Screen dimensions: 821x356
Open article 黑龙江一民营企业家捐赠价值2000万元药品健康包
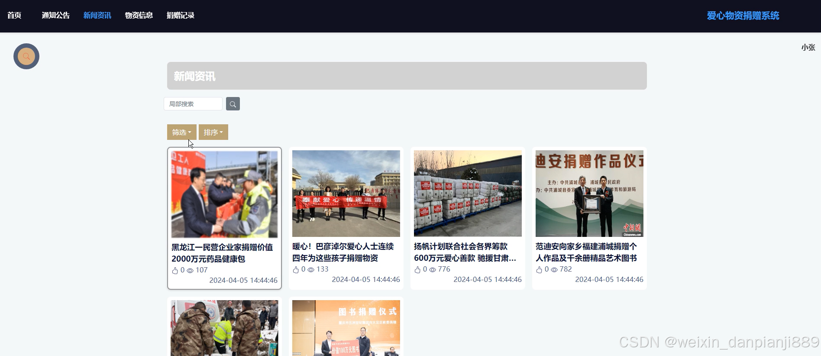pyautogui.click(x=222, y=253)
